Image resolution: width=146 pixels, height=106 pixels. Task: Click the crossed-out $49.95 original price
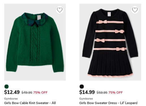point(27,92)
